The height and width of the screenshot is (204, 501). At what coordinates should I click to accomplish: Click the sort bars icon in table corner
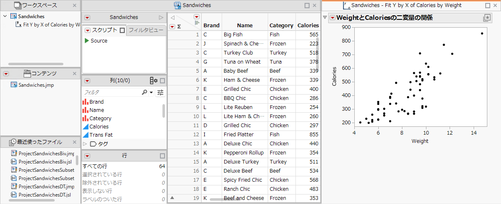point(197,23)
